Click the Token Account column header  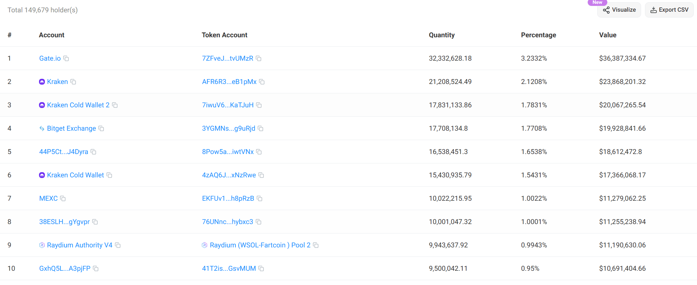[225, 35]
